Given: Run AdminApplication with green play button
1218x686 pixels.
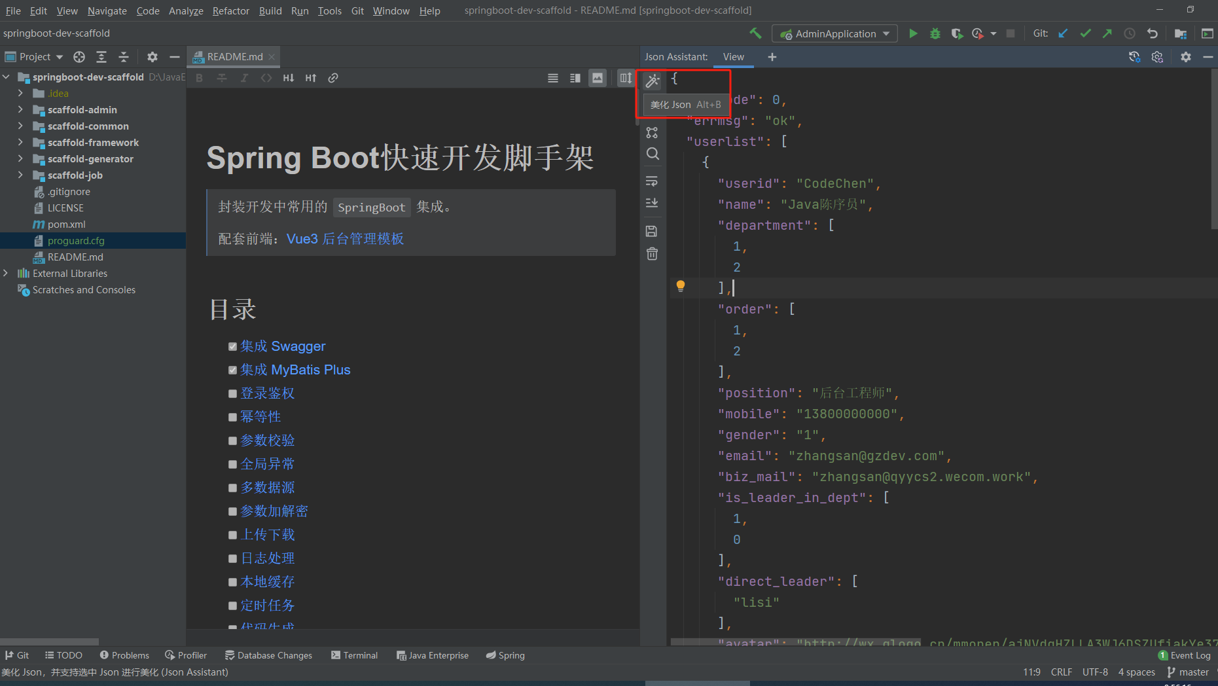Looking at the screenshot, I should click(913, 33).
